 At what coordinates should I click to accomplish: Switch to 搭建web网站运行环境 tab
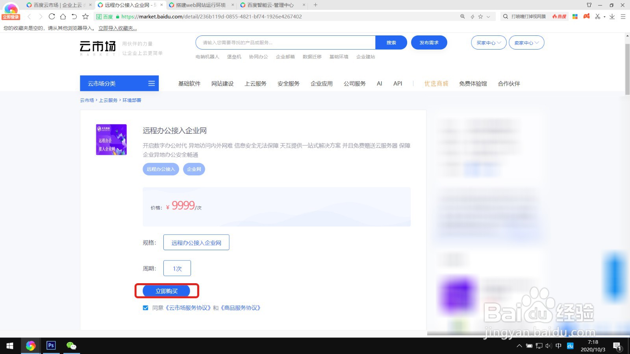(200, 5)
